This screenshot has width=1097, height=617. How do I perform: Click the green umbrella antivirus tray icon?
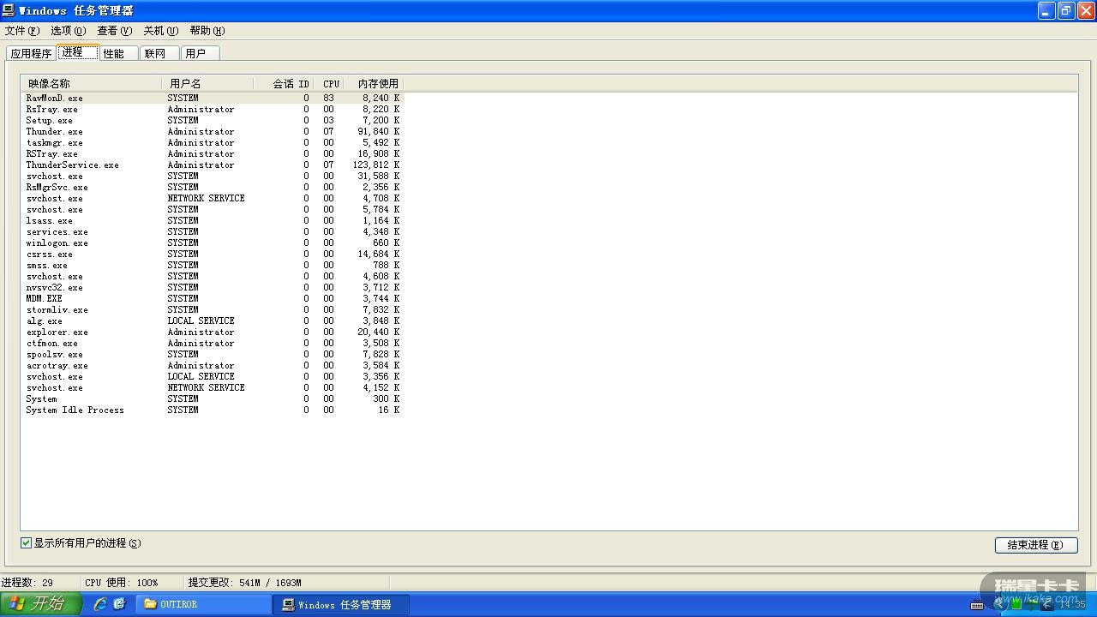[1032, 605]
